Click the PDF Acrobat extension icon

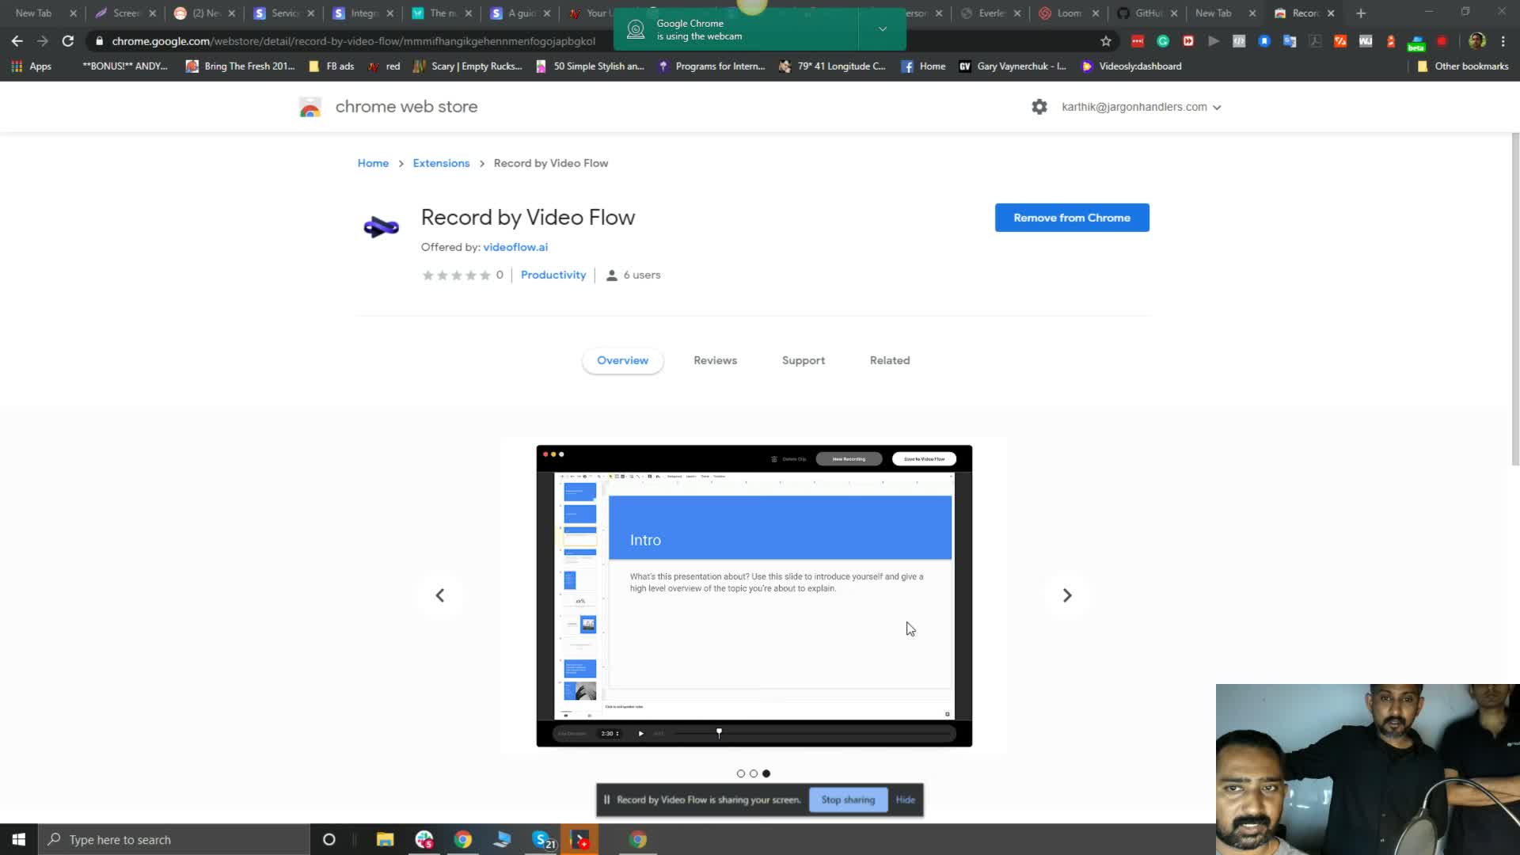tap(1315, 41)
